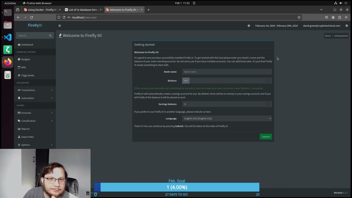
Task: Open the Firefox View tab icon
Action: coord(18,10)
